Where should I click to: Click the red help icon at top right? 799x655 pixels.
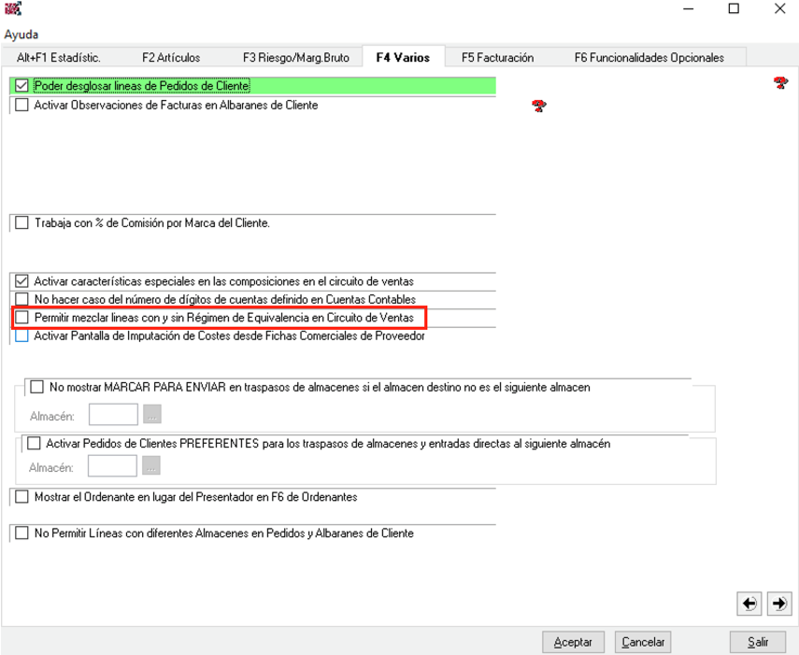click(x=780, y=82)
